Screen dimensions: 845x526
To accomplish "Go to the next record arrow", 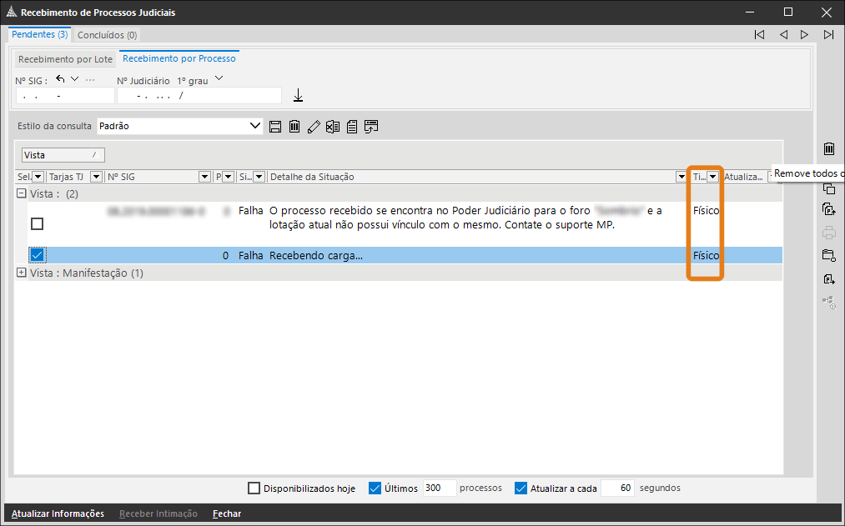I will [x=804, y=34].
